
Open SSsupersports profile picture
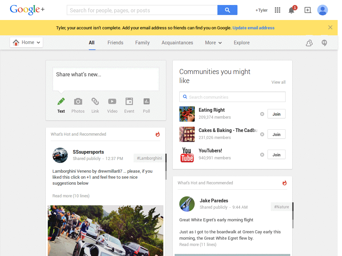(60, 155)
